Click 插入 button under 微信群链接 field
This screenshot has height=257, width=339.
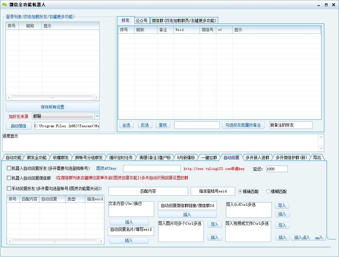point(187,215)
